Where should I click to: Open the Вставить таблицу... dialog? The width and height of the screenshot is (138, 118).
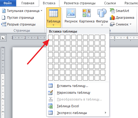coord(73,86)
